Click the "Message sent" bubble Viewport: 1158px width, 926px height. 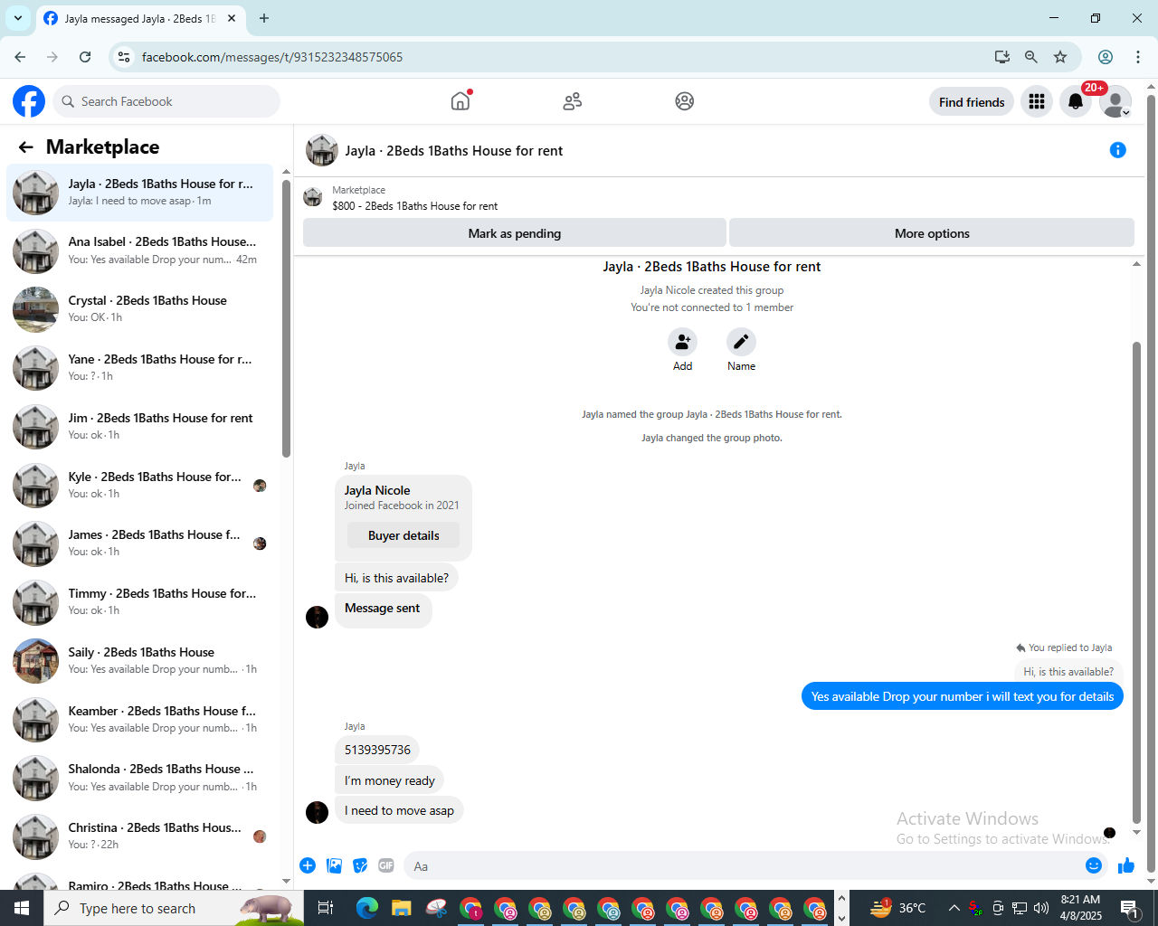(383, 609)
